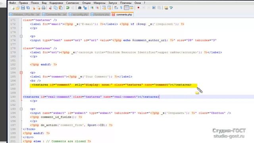
Task: Click the Close All documents icon
Action: pos(38,8)
